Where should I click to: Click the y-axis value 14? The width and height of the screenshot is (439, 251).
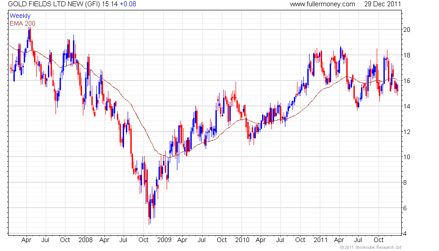pyautogui.click(x=407, y=106)
